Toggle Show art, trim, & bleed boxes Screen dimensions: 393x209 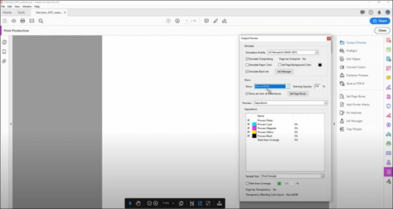[247, 94]
